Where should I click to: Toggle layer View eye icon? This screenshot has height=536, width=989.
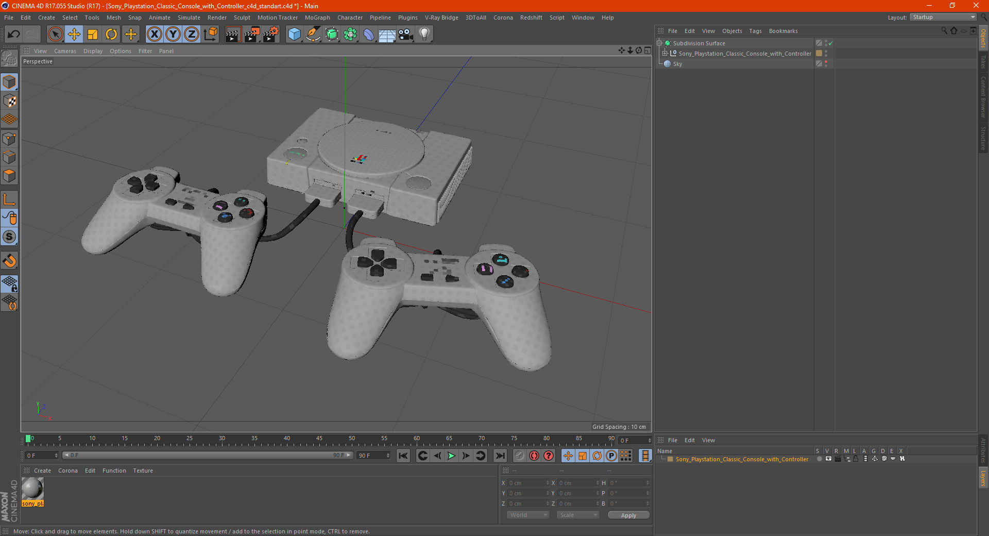(828, 459)
